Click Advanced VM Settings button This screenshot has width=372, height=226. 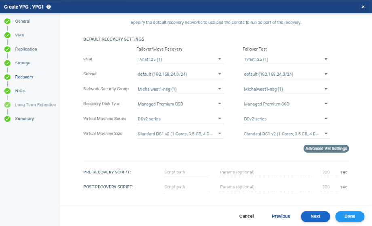tap(326, 149)
